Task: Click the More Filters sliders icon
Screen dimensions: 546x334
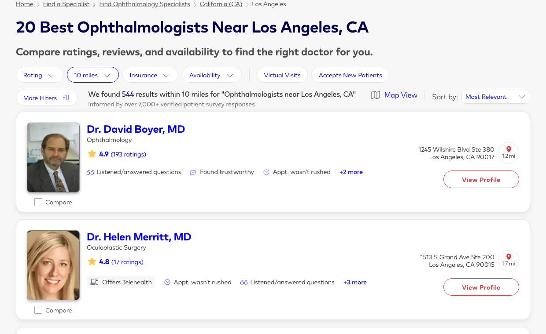Action: (66, 98)
